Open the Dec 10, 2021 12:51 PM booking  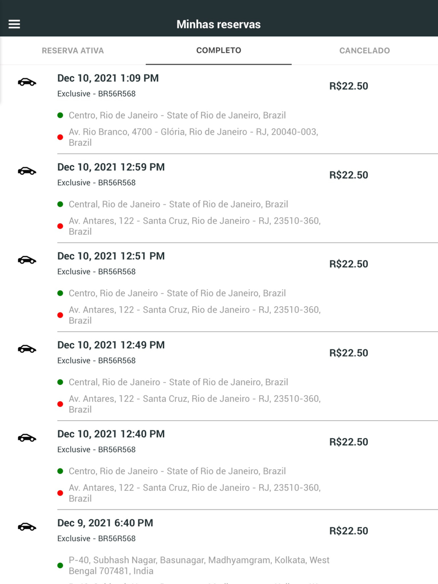point(111,256)
